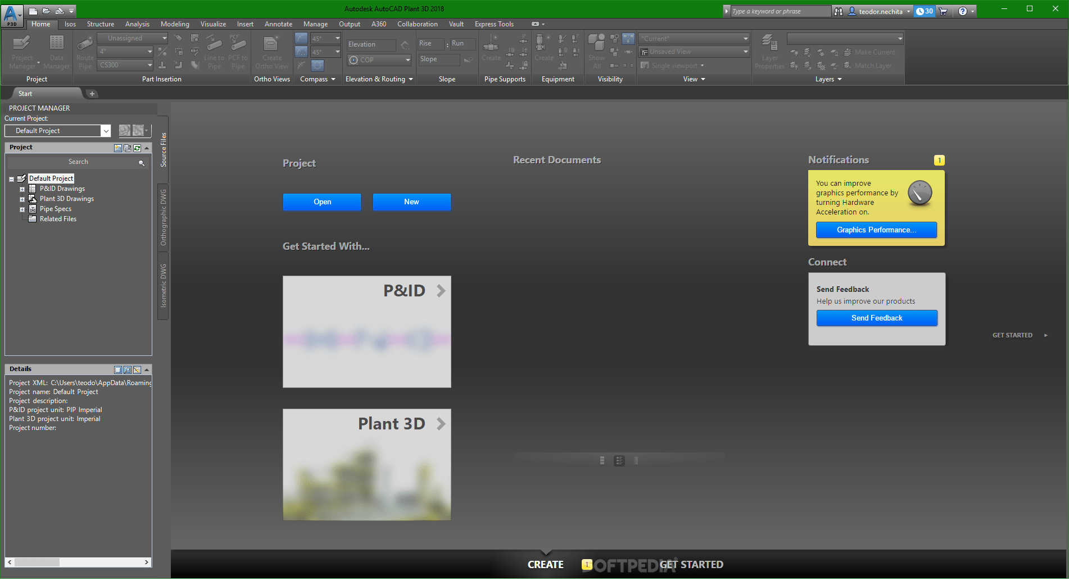Open the Autodesk App Store cart icon
Image resolution: width=1069 pixels, height=581 pixels.
pos(943,11)
